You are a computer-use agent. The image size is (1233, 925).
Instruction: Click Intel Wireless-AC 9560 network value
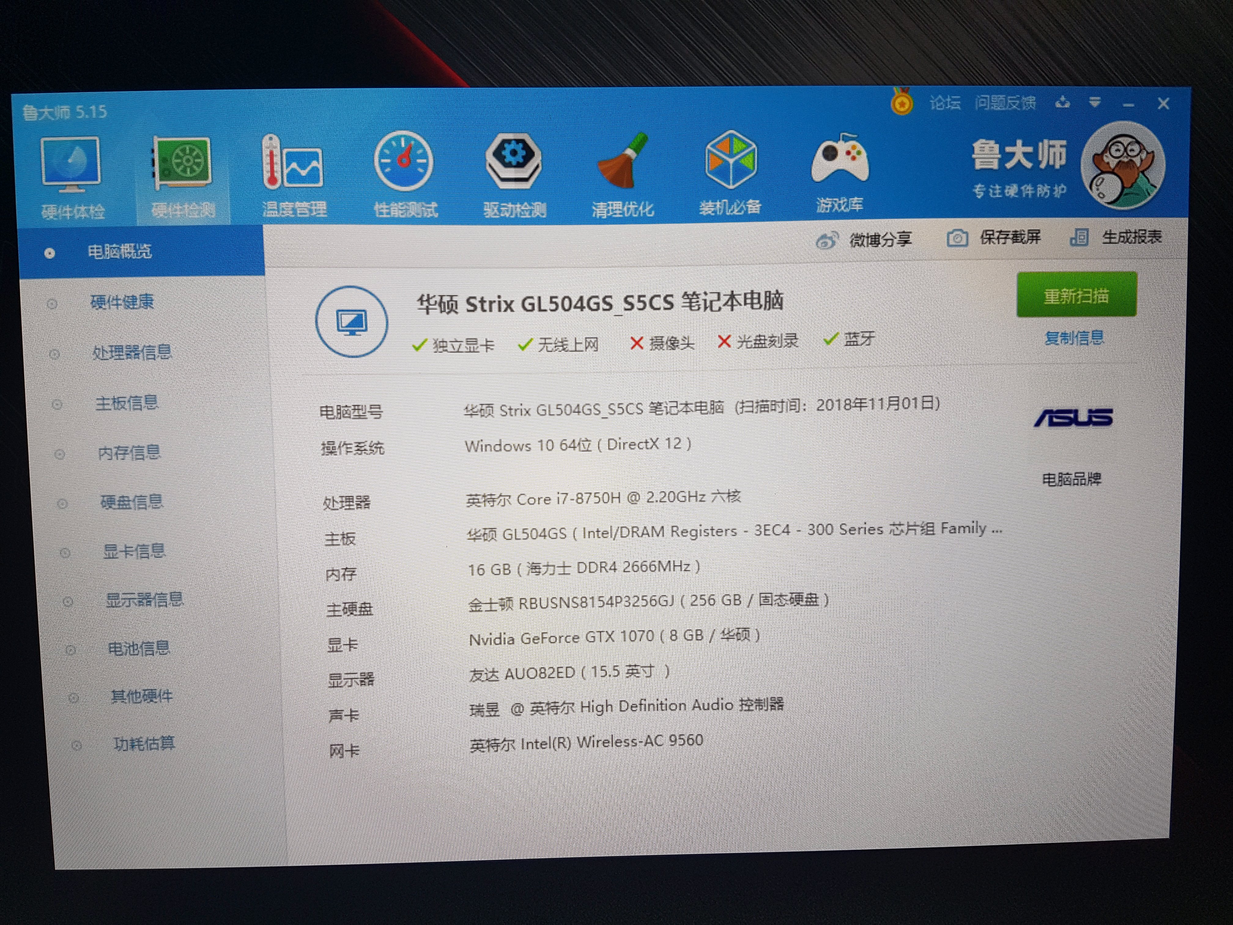[587, 743]
